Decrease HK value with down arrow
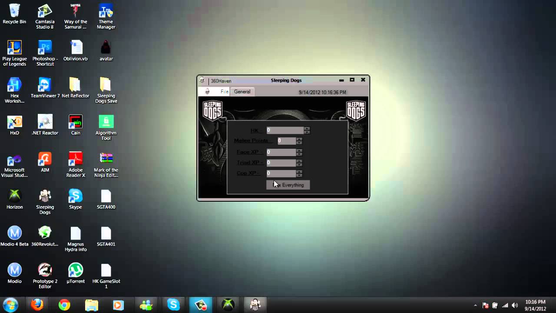The width and height of the screenshot is (556, 313). pyautogui.click(x=307, y=132)
